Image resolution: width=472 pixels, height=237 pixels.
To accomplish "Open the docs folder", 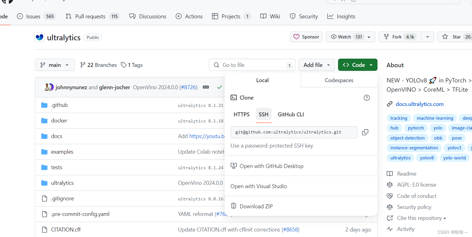I will pyautogui.click(x=57, y=136).
